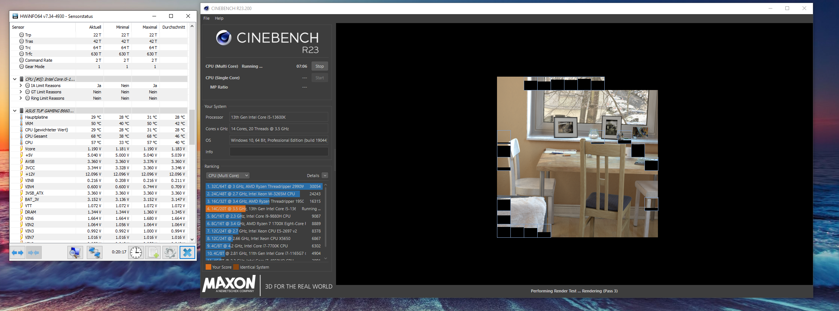Viewport: 839px width, 311px height.
Task: Click the expand columns arrows icon in HWiNFO
Action: click(17, 253)
